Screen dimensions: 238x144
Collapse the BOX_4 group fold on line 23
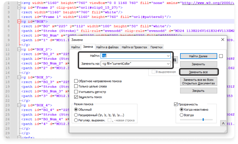click(x=19, y=105)
